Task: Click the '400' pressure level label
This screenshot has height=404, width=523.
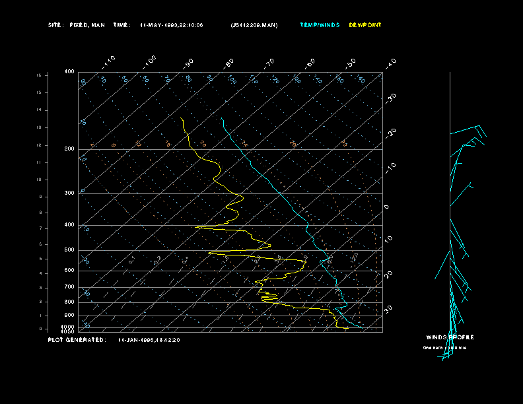Action: (69, 224)
